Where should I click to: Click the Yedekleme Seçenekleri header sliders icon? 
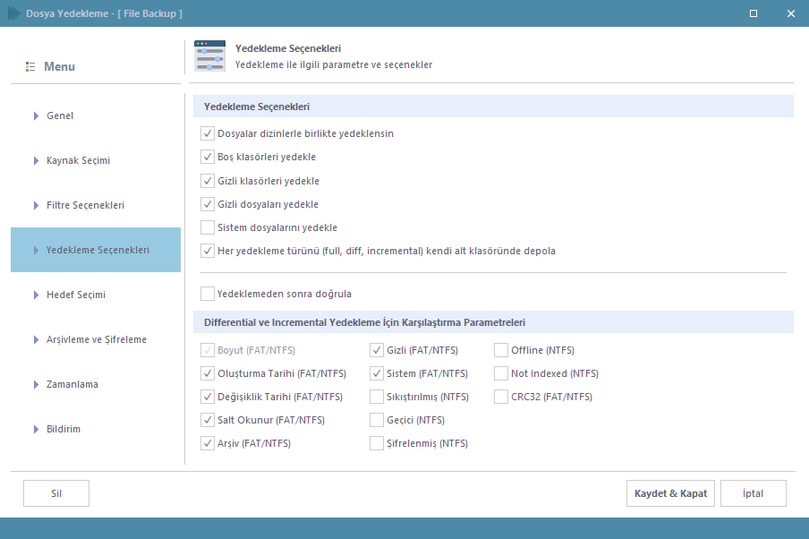pos(210,56)
